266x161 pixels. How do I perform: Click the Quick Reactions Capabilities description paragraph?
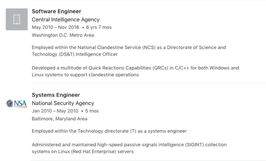point(136,71)
